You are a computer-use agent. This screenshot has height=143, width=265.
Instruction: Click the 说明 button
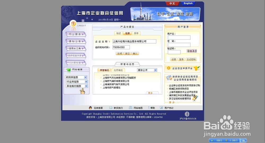[x=120, y=54]
